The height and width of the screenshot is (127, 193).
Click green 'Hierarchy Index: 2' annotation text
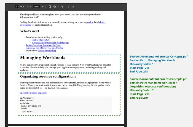point(142,90)
